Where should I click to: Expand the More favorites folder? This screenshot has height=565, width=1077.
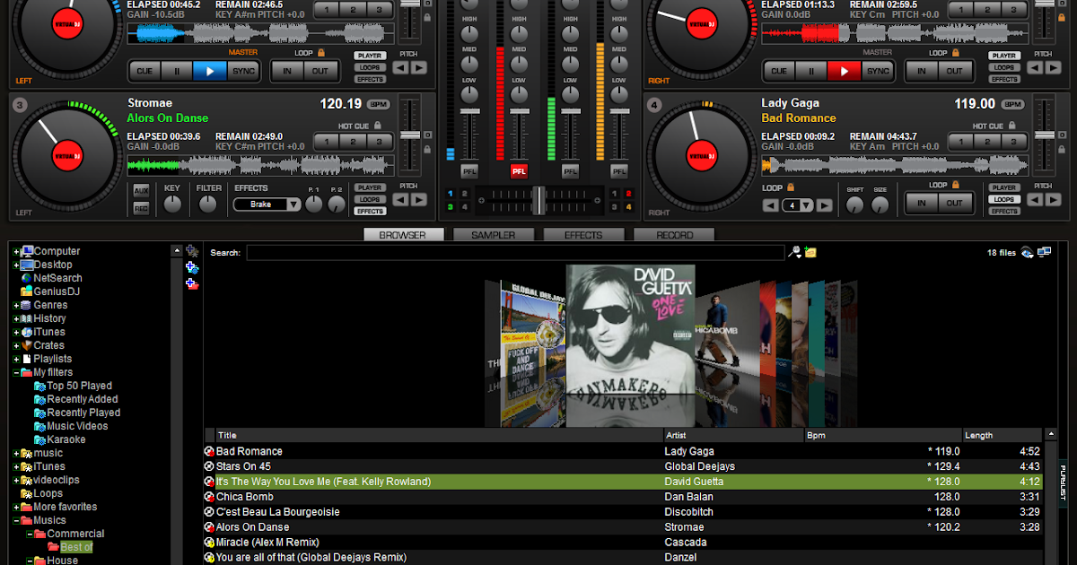click(x=16, y=507)
